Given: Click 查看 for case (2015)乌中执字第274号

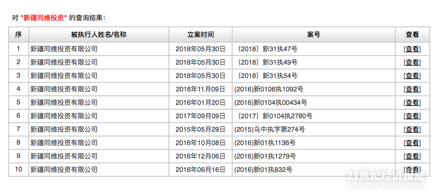Looking at the screenshot, I should [412, 129].
